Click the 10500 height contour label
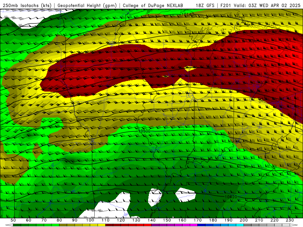This screenshot has height=227, width=303. point(144,131)
